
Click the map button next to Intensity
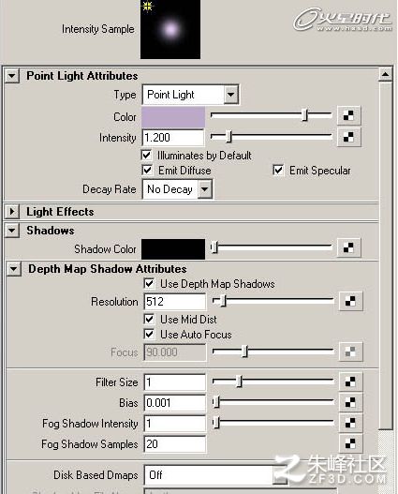coord(348,137)
